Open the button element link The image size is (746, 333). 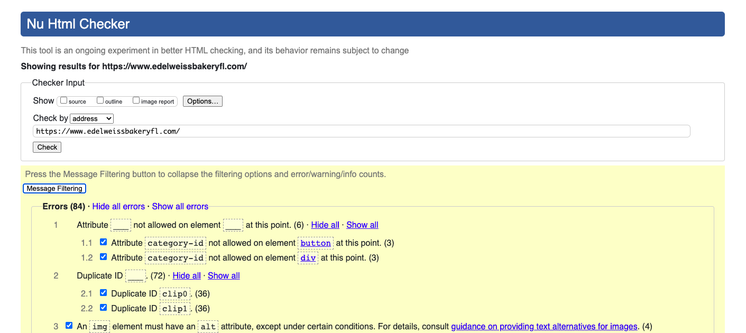(316, 243)
